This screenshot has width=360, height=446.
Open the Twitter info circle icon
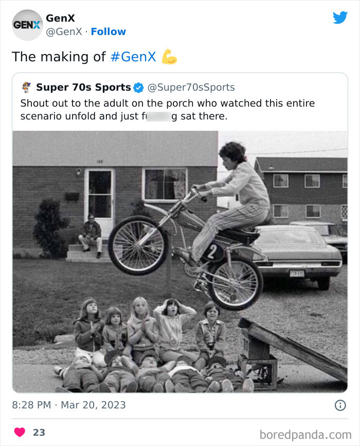pyautogui.click(x=340, y=405)
